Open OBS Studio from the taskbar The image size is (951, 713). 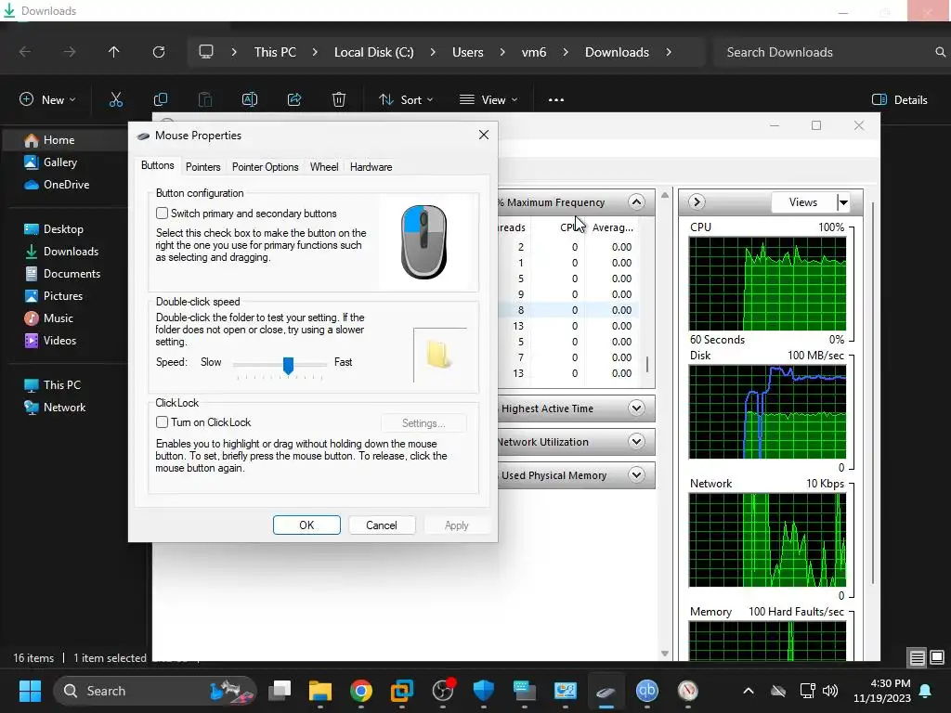443,691
